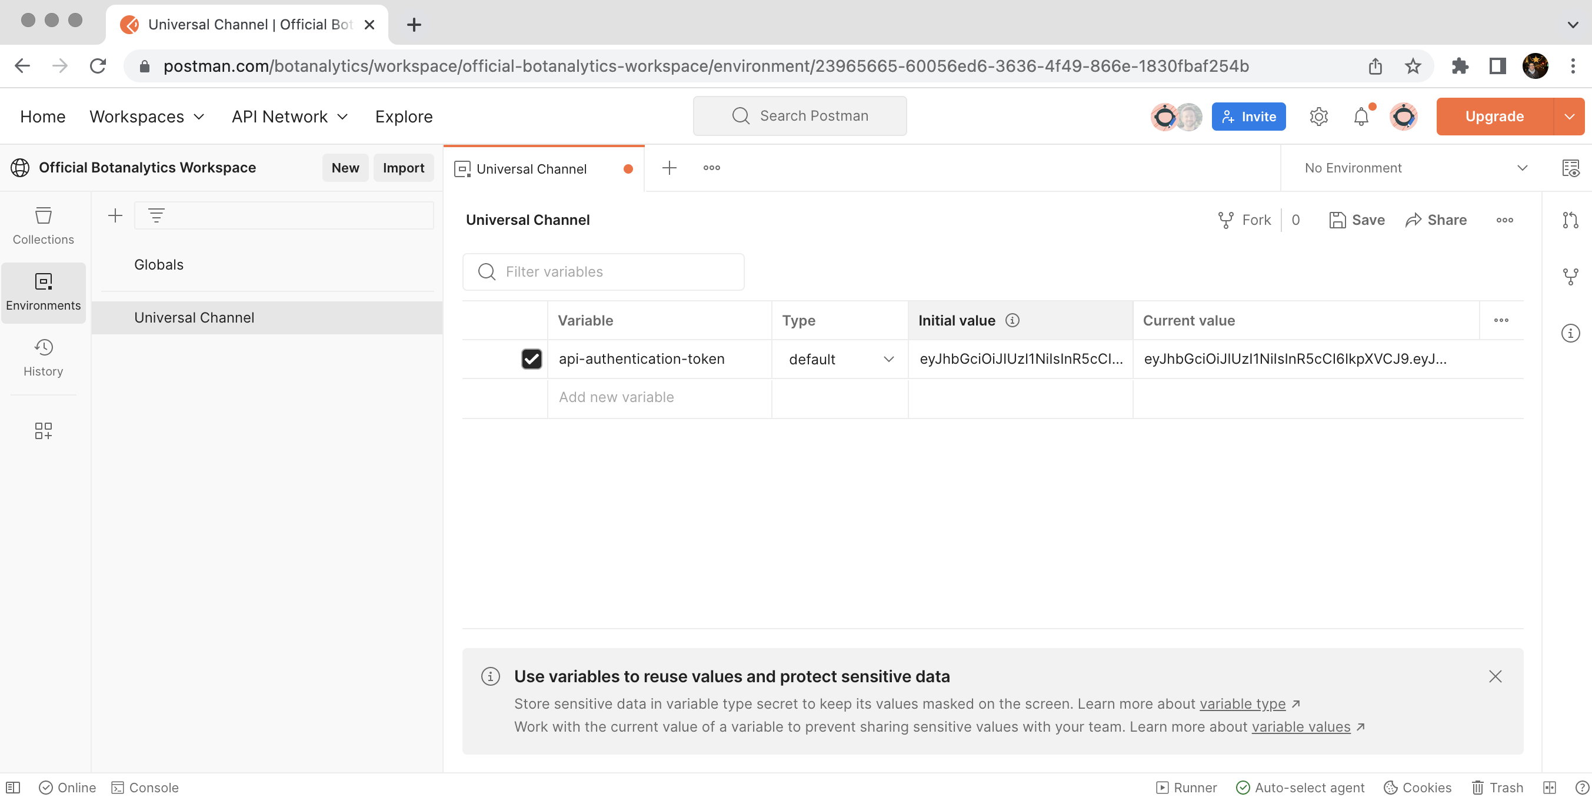Viewport: 1592px width, 797px height.
Task: Open the variable type link
Action: 1242,703
